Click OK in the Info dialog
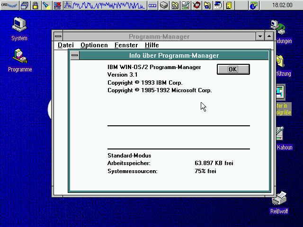Screen dimensions: 303x227 233,70
